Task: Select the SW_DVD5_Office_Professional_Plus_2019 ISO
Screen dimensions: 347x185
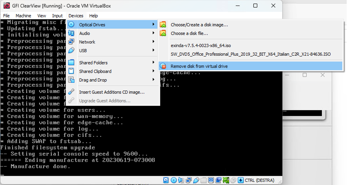Action: point(251,54)
